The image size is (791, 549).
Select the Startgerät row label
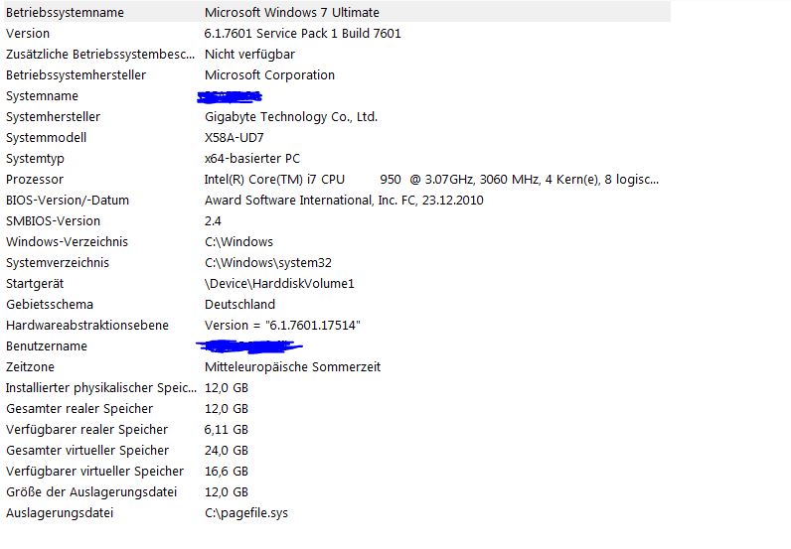click(35, 284)
